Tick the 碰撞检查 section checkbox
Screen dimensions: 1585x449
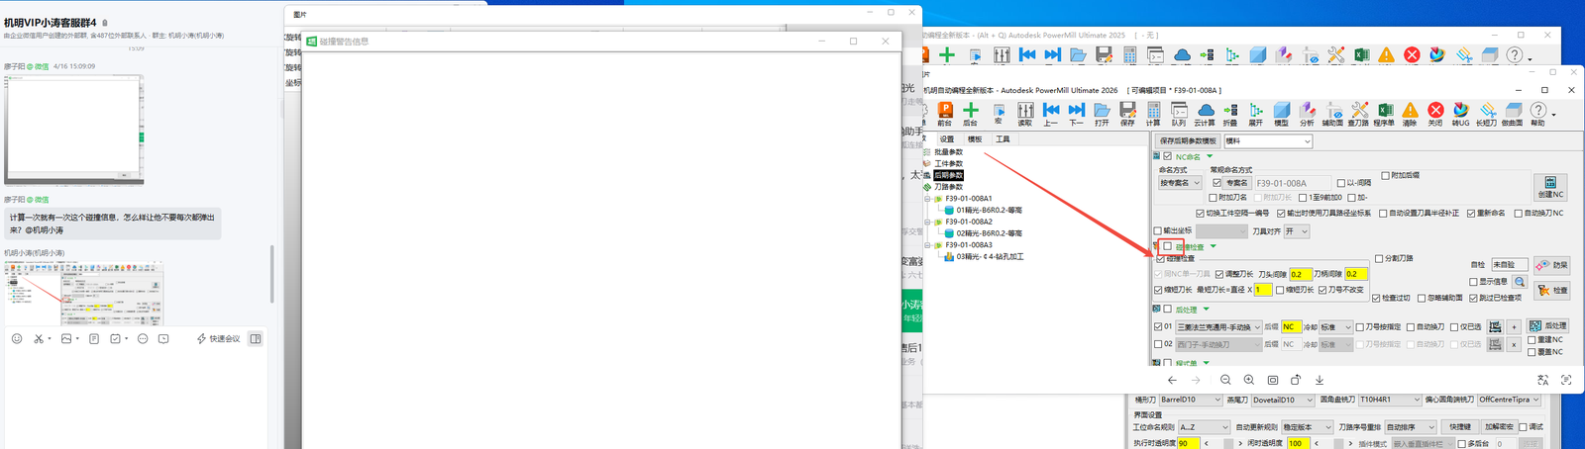(1168, 246)
